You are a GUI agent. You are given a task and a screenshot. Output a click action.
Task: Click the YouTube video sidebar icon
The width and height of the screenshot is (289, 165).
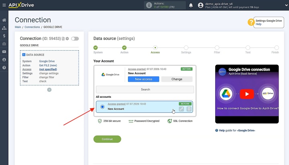point(4,52)
